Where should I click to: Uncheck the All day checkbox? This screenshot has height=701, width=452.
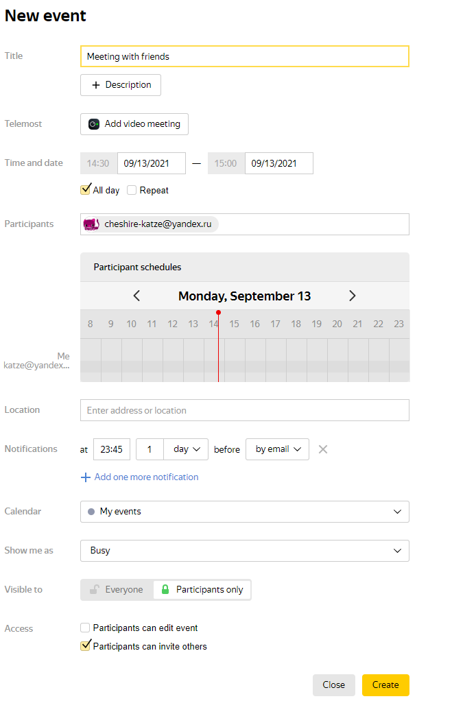click(x=85, y=189)
